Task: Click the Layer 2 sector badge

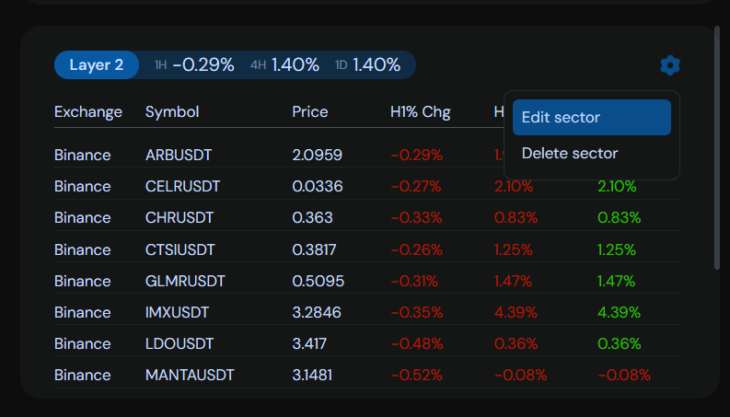Action: click(97, 65)
